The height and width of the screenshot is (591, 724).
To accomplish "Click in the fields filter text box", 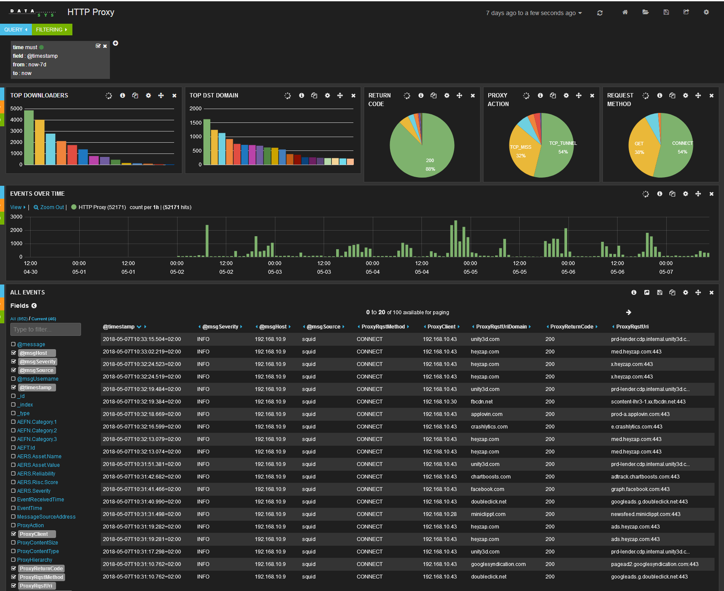I will point(46,329).
